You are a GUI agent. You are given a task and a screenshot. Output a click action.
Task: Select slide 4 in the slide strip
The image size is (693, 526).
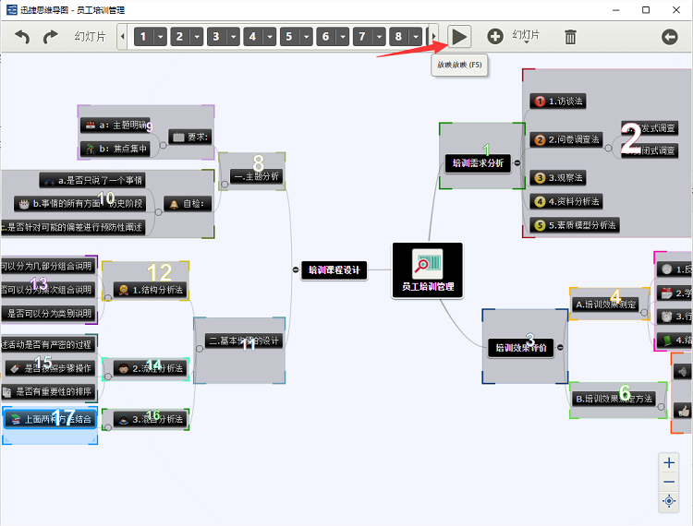point(253,37)
